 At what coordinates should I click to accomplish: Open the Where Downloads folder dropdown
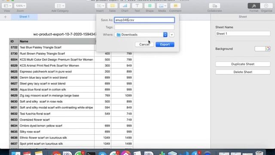click(141, 34)
